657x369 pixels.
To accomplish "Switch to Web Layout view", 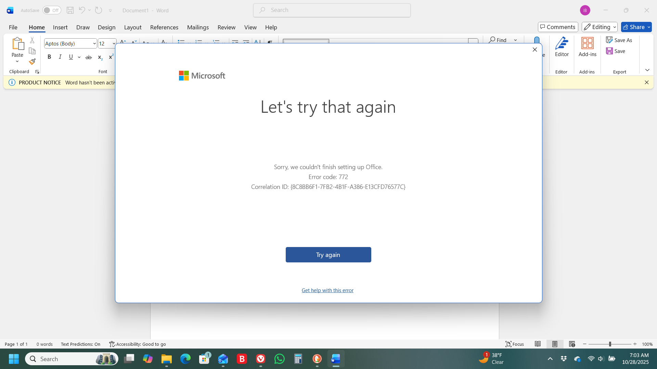I will (572, 344).
